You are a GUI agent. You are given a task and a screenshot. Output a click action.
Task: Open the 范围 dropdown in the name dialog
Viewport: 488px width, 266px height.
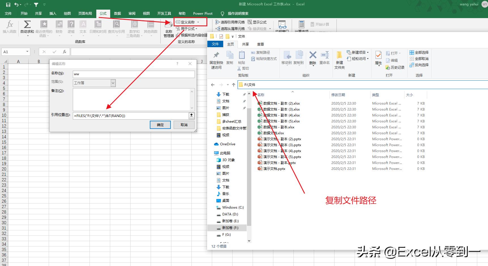(x=113, y=83)
